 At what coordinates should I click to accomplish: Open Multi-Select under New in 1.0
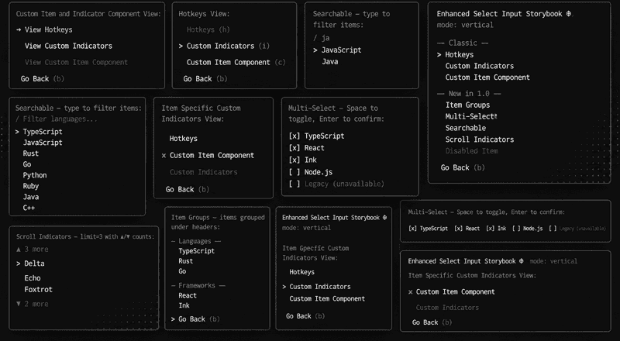(x=470, y=116)
